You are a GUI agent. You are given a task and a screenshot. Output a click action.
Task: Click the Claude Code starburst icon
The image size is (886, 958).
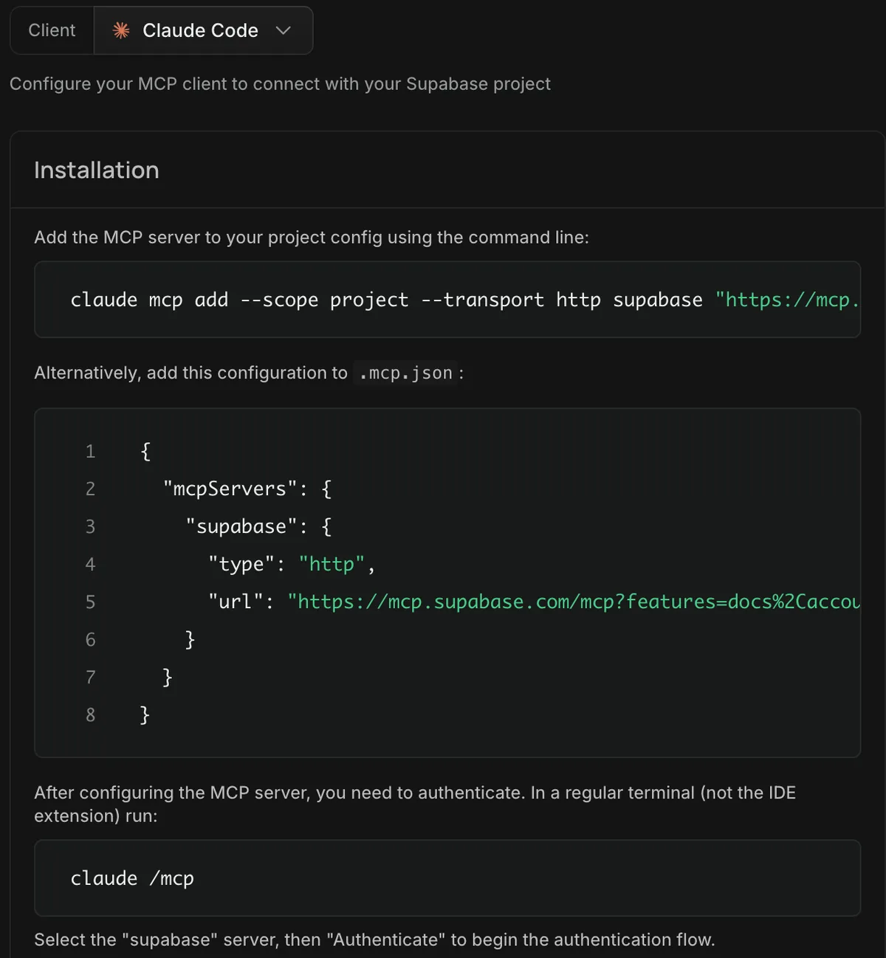click(x=121, y=30)
